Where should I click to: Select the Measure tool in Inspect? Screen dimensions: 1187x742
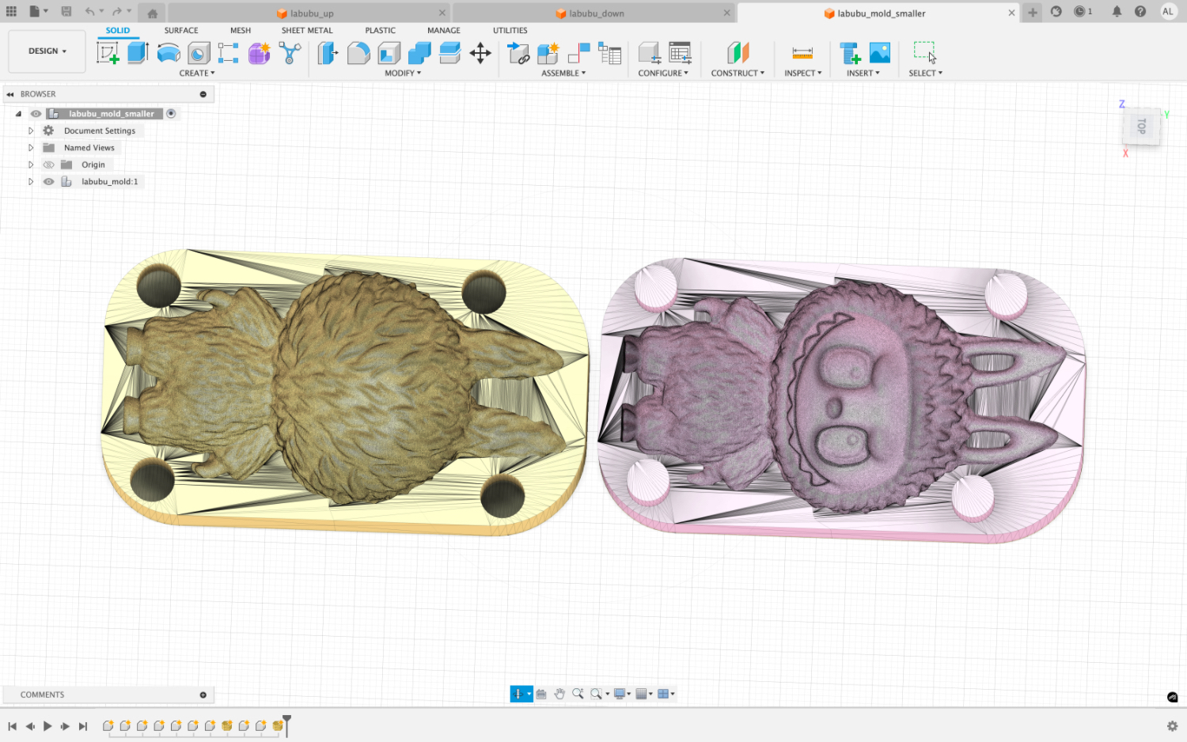[802, 52]
